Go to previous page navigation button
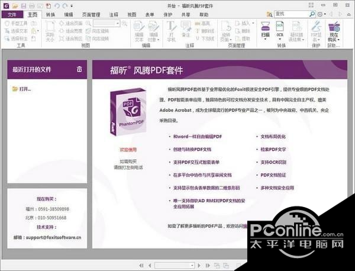355x271 pixels. pyautogui.click(x=150, y=265)
